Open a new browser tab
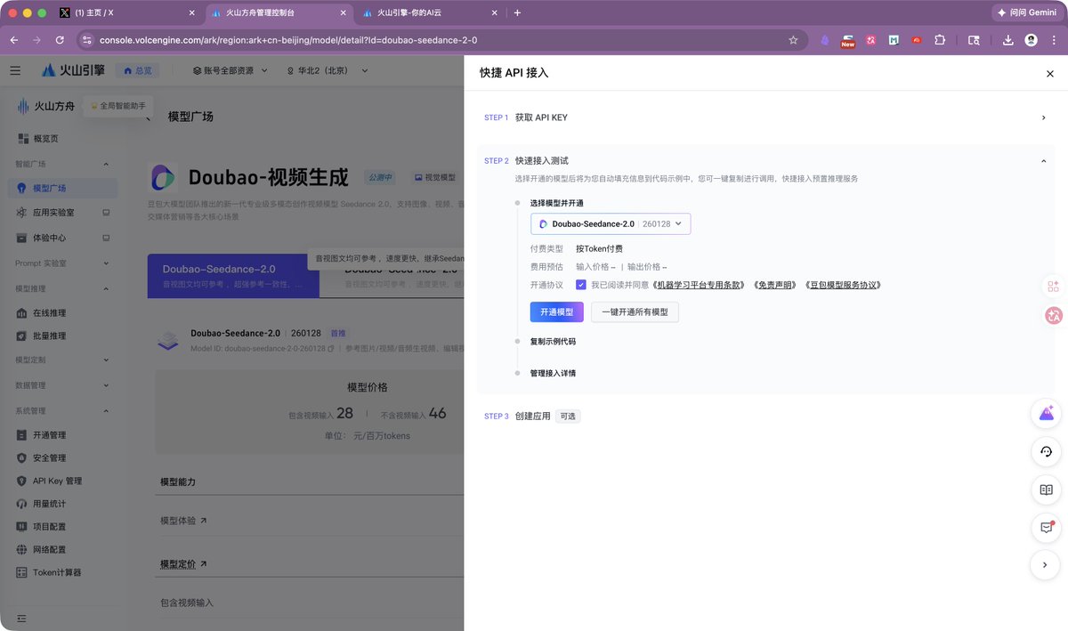 tap(517, 12)
